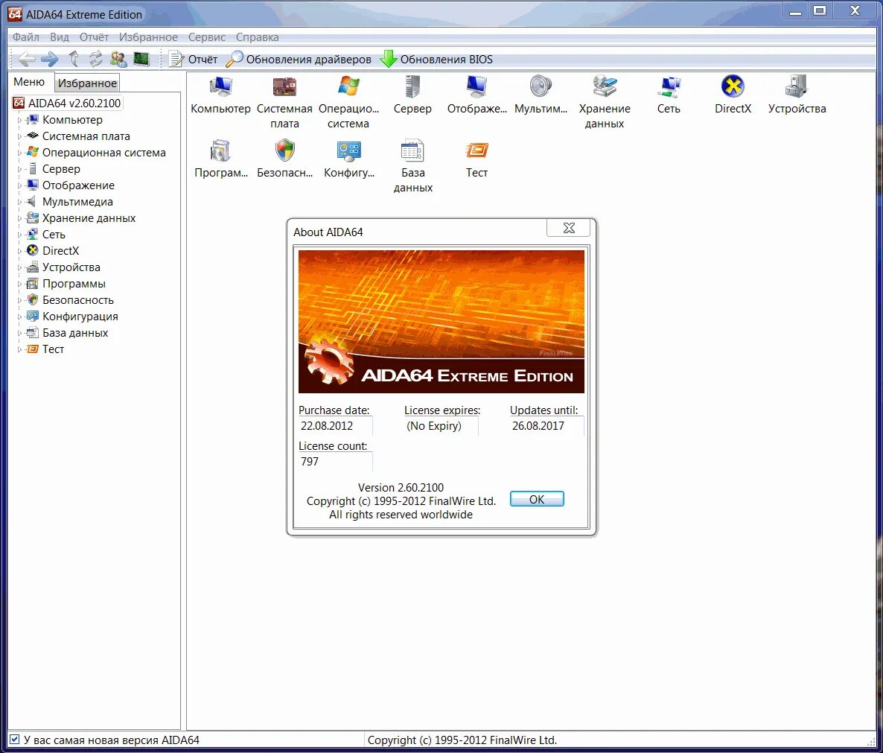
Task: Expand the Компьютер tree node
Action: [x=19, y=121]
